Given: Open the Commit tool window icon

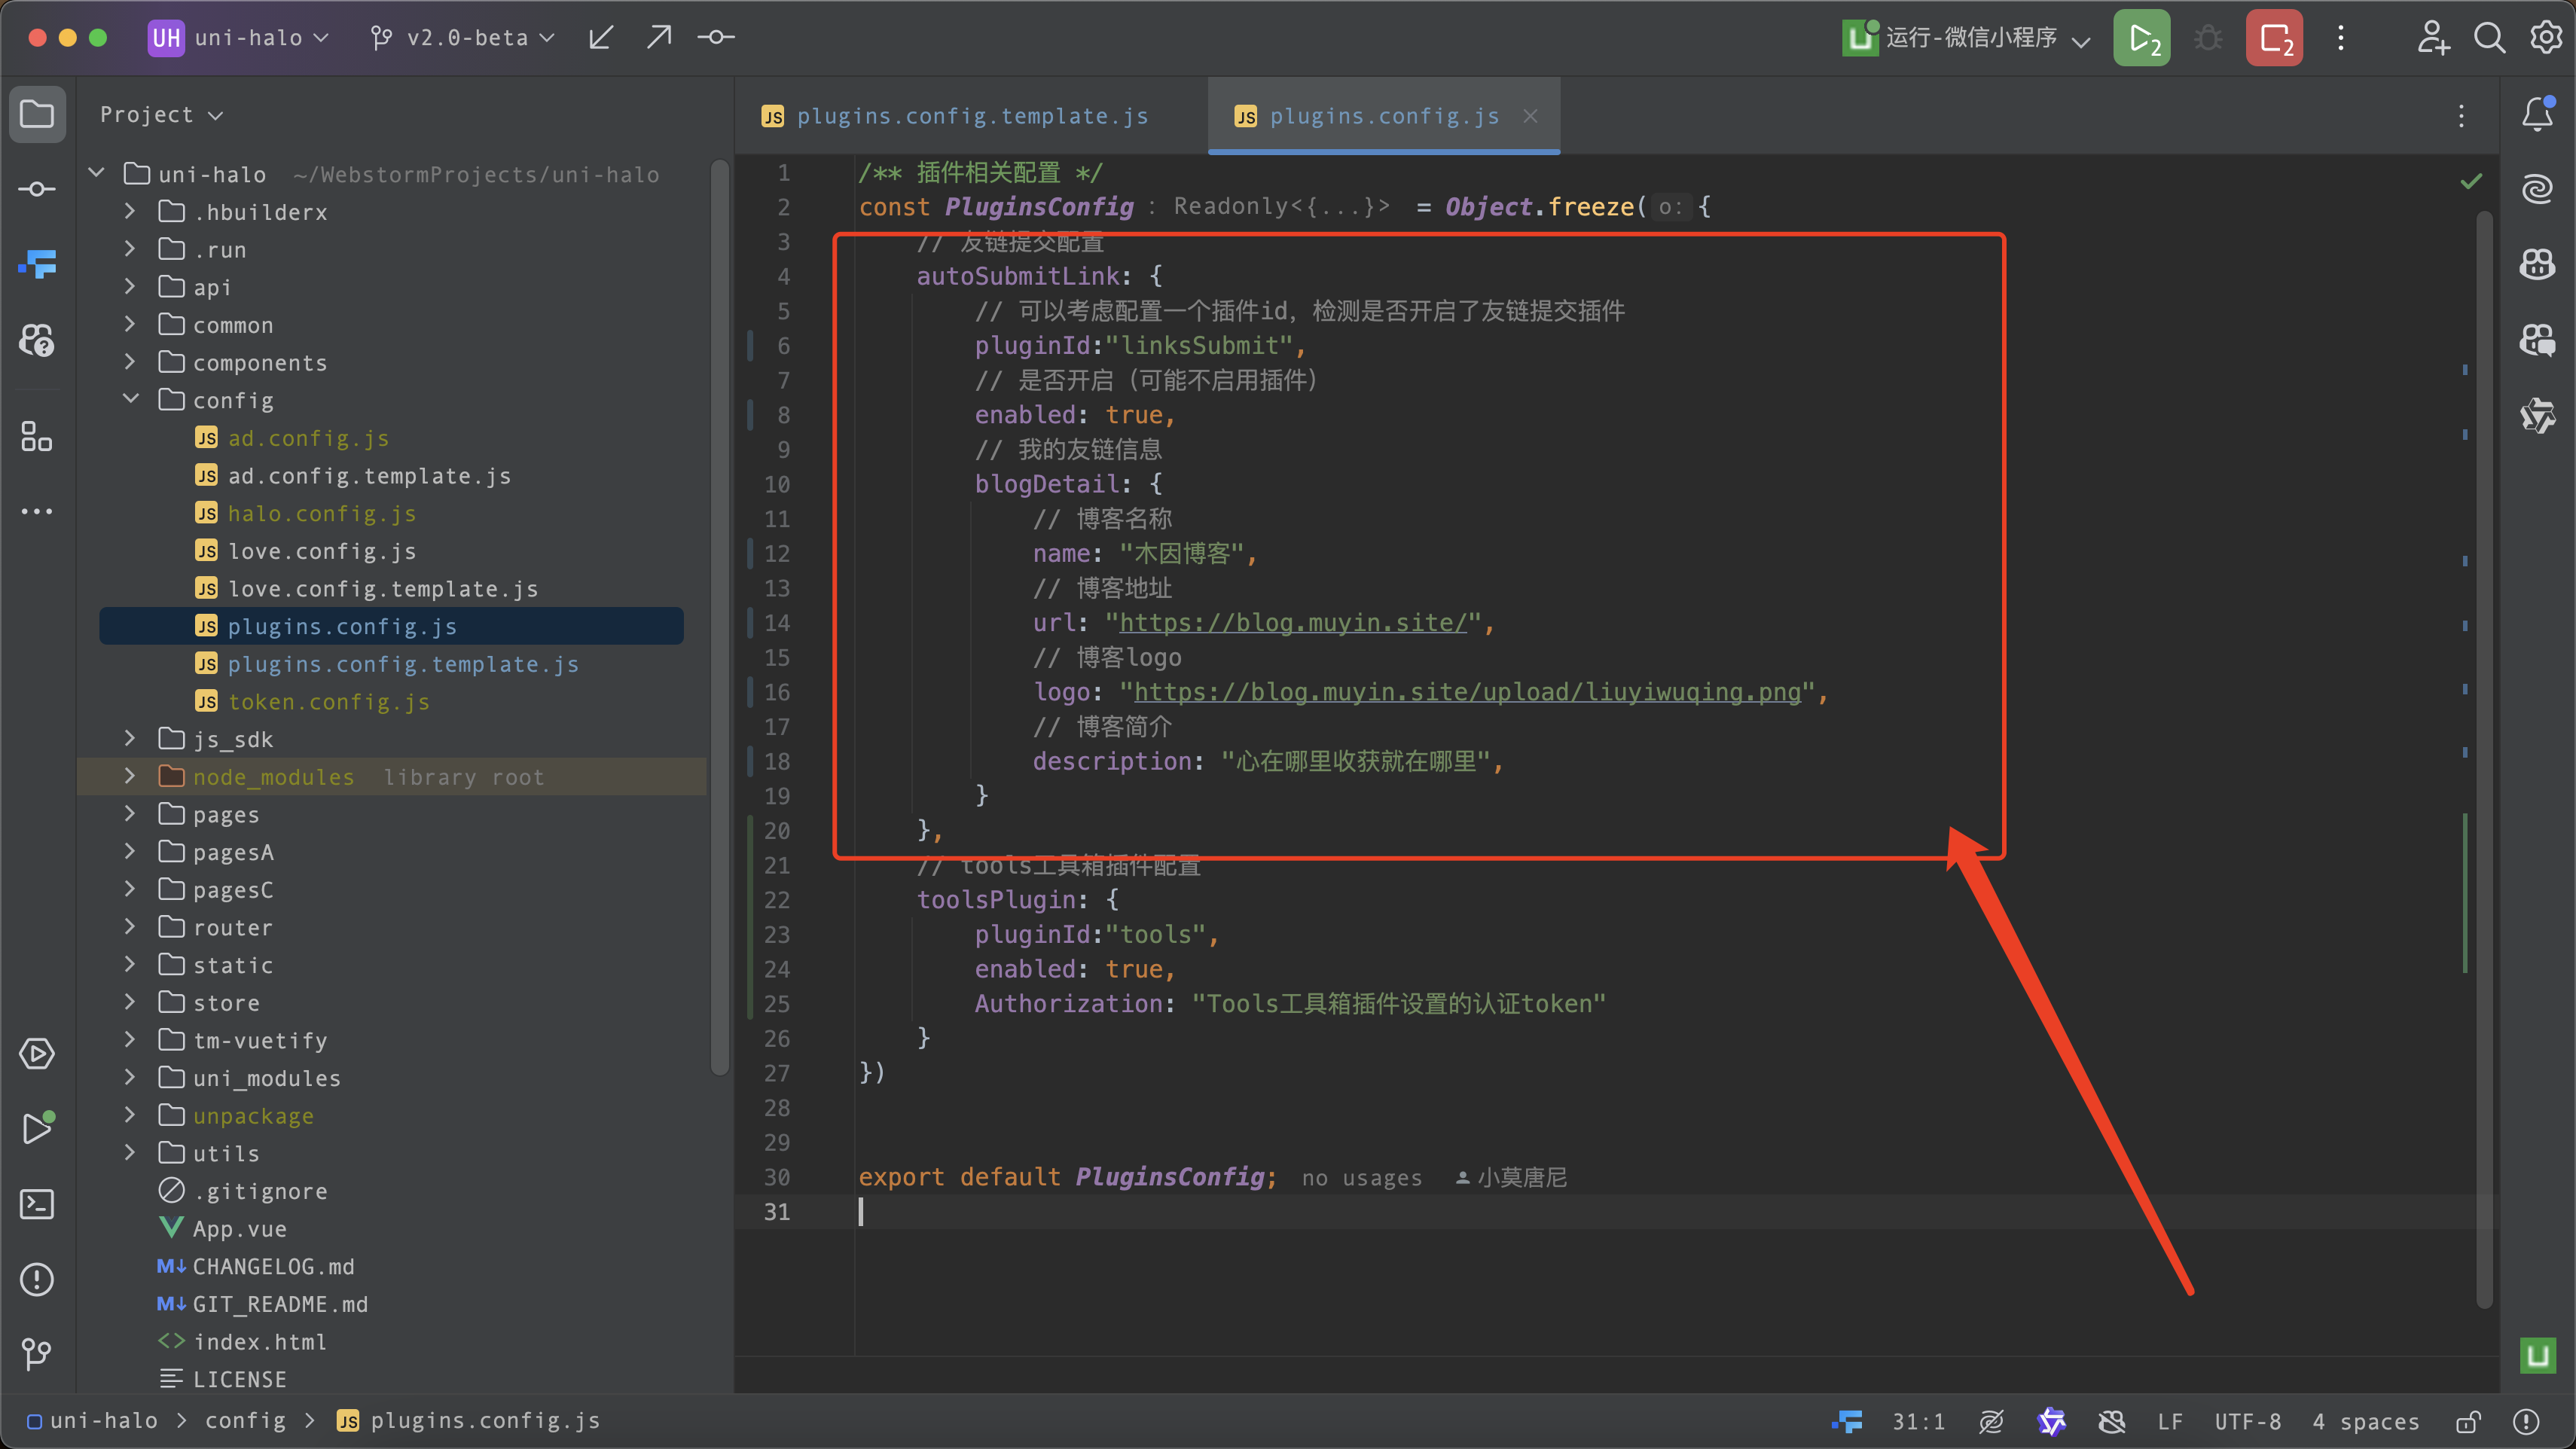Looking at the screenshot, I should point(37,189).
